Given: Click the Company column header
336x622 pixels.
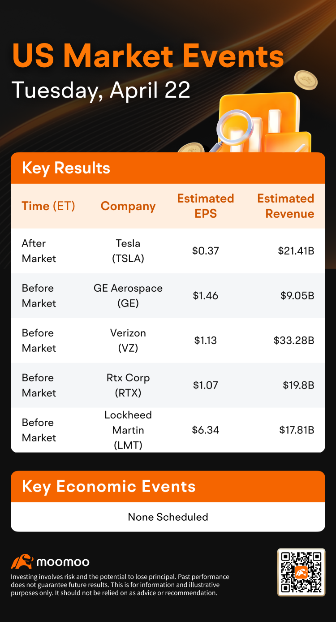Looking at the screenshot, I should (128, 206).
